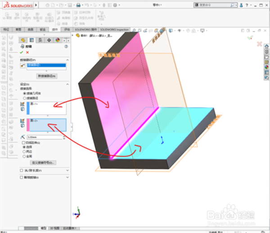Select the 选择 radio option
The image size is (270, 233).
coord(24,147)
